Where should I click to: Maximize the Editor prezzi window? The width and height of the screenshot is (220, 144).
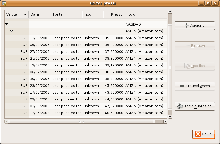208,3
